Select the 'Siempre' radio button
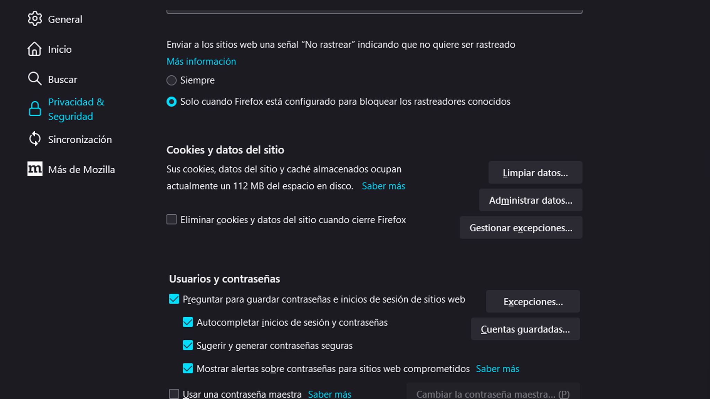710x399 pixels. pyautogui.click(x=172, y=80)
